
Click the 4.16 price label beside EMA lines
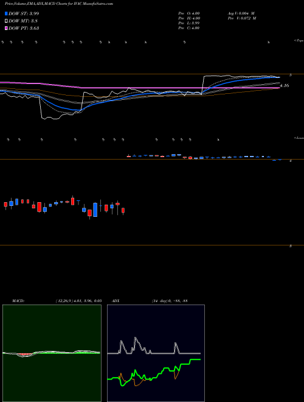285,86
